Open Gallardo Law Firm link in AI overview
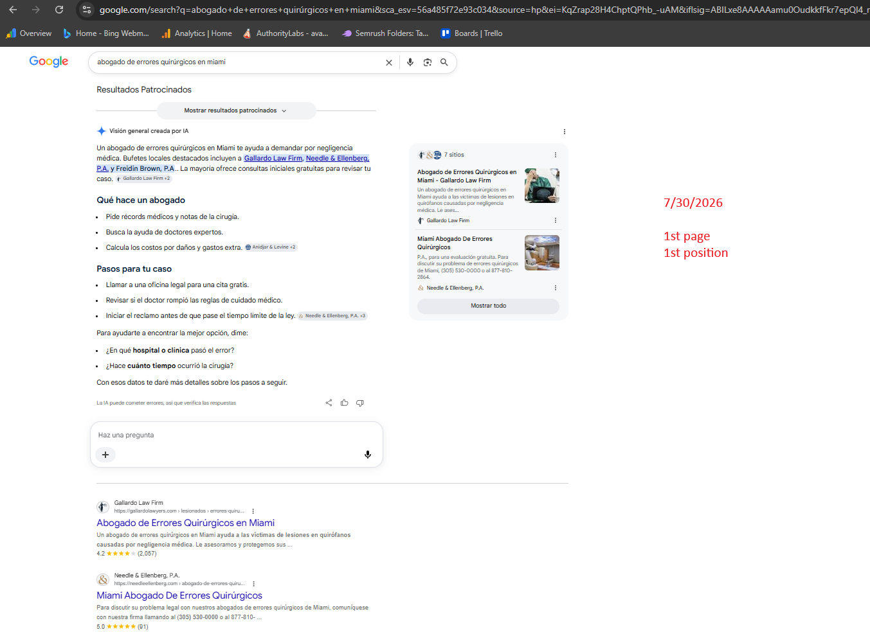Screen dimensions: 870x632 [x=273, y=158]
